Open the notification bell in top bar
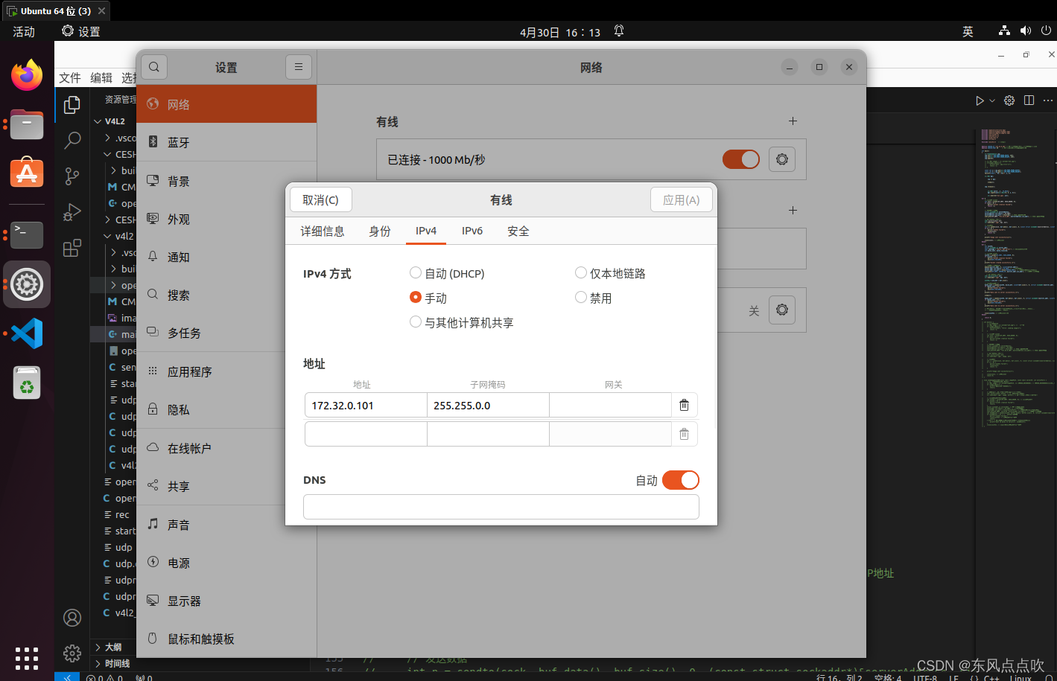 pos(619,31)
